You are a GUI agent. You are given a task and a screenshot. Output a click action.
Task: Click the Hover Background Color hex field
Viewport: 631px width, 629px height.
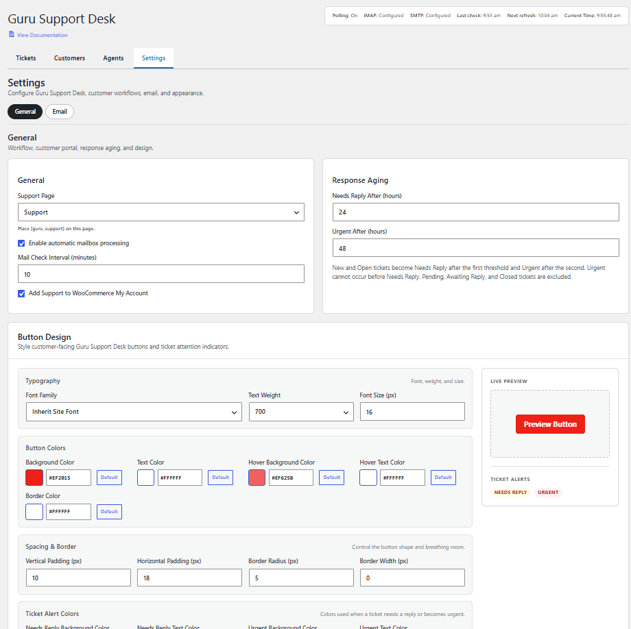pos(291,478)
